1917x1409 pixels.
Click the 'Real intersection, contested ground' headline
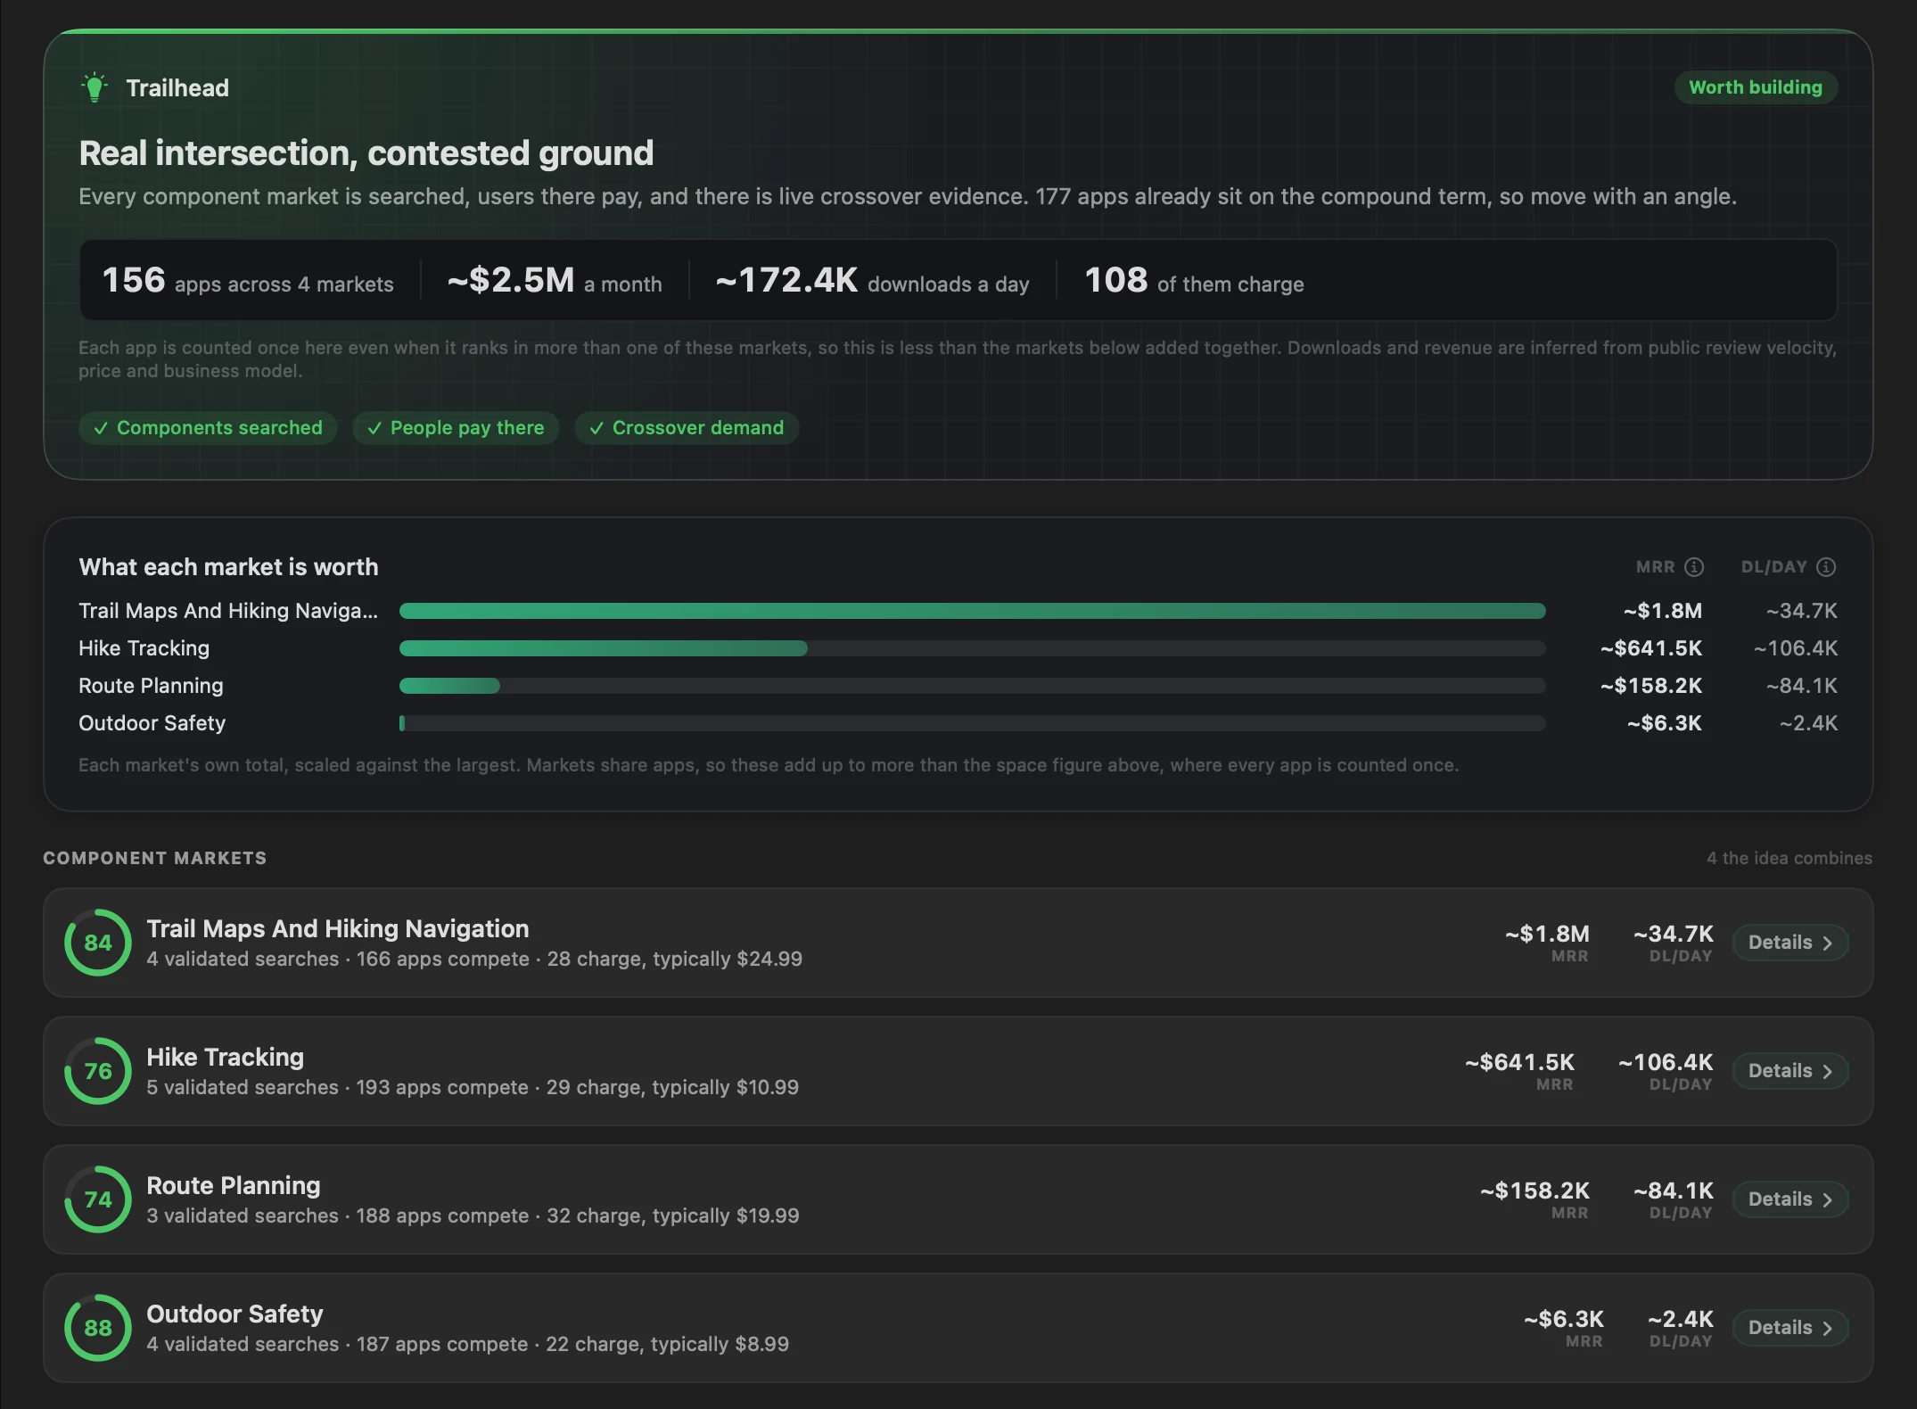click(366, 153)
